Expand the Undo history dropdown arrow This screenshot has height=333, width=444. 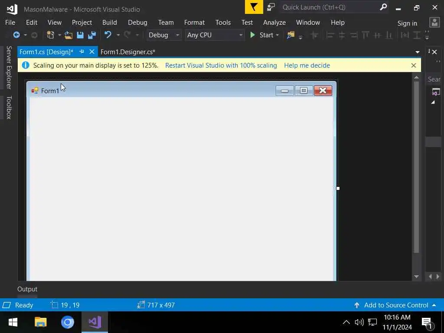[118, 35]
